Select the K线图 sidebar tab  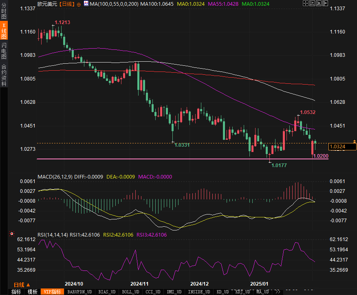(4, 31)
